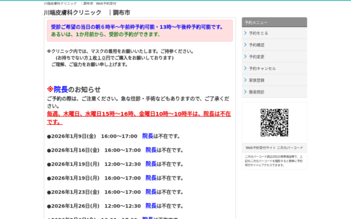Open the 予約確認 menu item
The height and width of the screenshot is (219, 351).
tap(257, 45)
